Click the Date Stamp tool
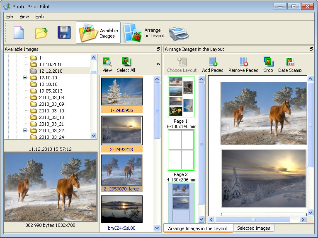This screenshot has width=318, height=238. coord(290,65)
